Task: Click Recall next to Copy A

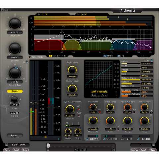Action: pyautogui.click(x=143, y=150)
